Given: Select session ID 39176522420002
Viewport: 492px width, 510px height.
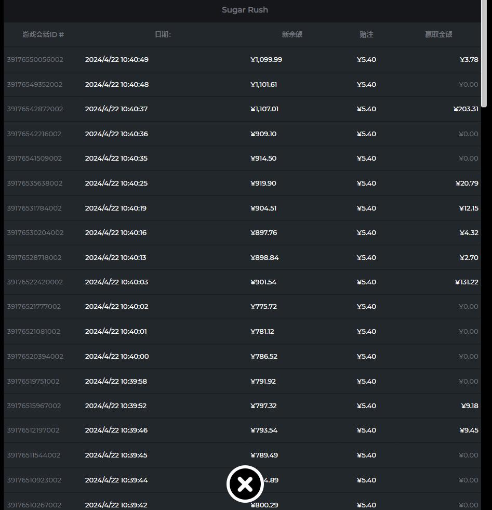Looking at the screenshot, I should [x=35, y=282].
